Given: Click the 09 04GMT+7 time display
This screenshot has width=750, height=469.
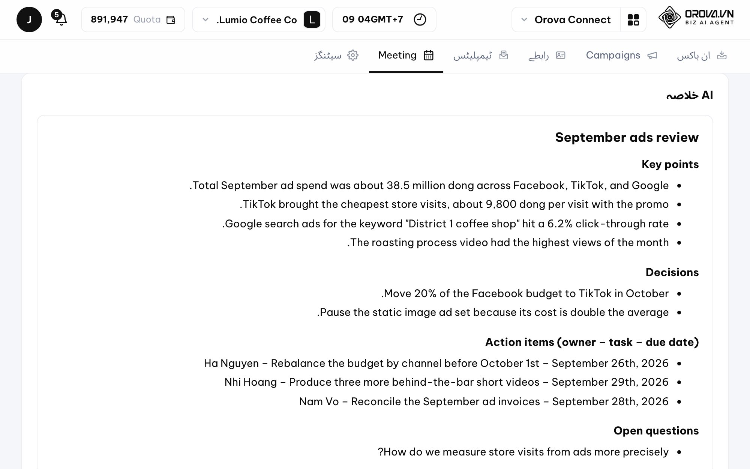Looking at the screenshot, I should point(384,20).
